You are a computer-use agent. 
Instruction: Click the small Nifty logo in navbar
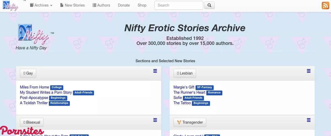click(x=10, y=5)
